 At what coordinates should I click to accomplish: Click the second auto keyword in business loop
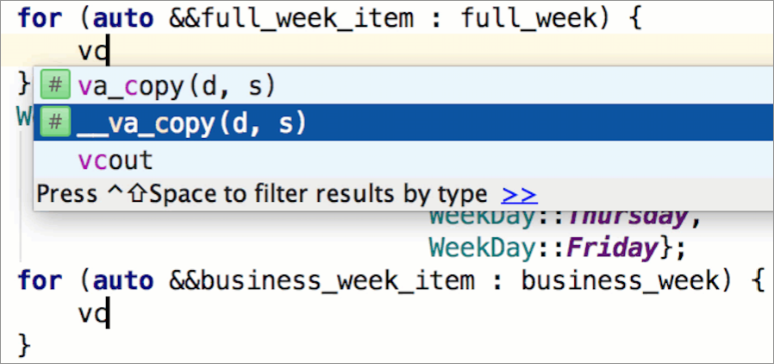pyautogui.click(x=123, y=281)
